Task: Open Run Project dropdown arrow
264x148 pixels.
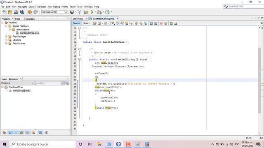Action: coord(95,12)
